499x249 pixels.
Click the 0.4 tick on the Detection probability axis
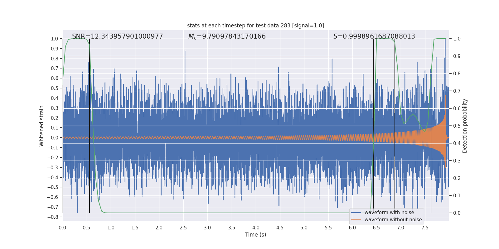457,143
